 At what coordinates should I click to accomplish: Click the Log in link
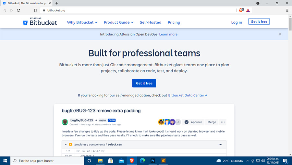pos(237,22)
